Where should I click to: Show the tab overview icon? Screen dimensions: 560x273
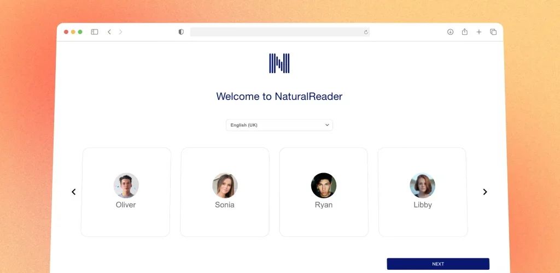tap(493, 32)
